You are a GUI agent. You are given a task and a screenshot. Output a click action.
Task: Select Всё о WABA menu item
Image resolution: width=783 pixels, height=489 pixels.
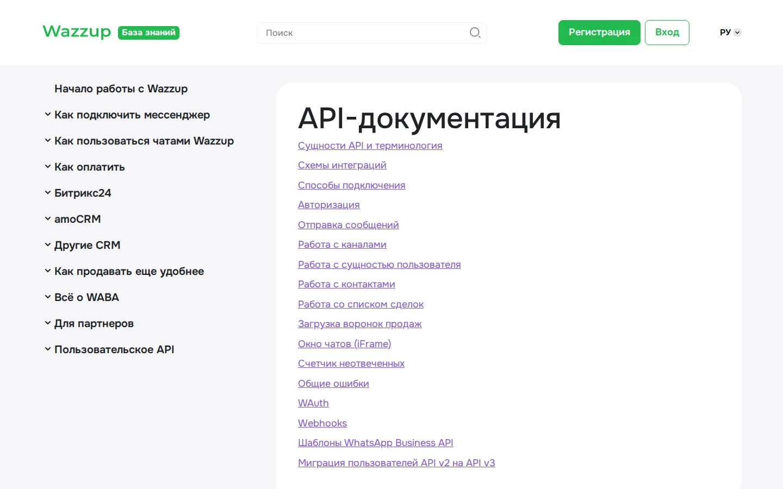tap(86, 297)
